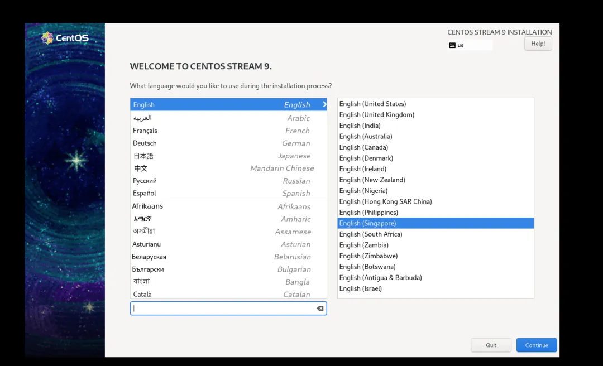Image resolution: width=603 pixels, height=366 pixels.
Task: Select Asturianu (Asturian) language
Action: point(228,244)
